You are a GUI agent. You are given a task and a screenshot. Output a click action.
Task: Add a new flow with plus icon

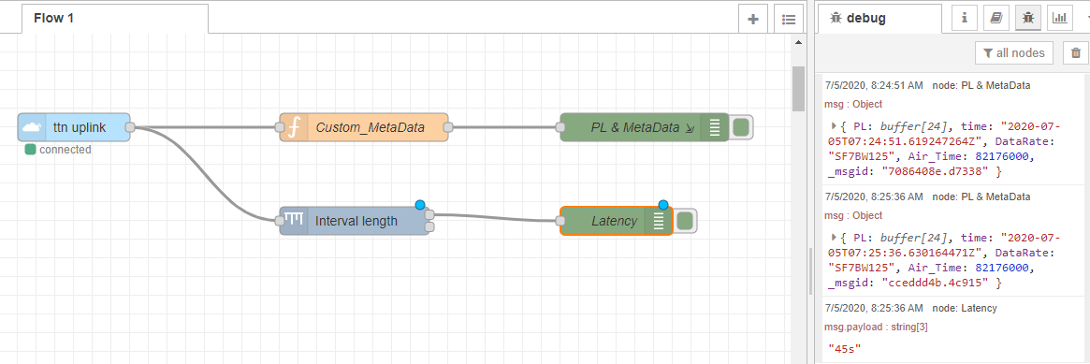(x=753, y=20)
